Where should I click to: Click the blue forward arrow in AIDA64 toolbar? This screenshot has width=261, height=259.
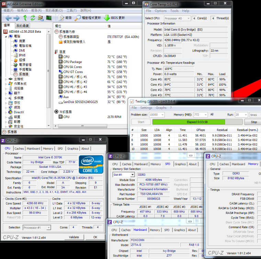click(x=16, y=18)
